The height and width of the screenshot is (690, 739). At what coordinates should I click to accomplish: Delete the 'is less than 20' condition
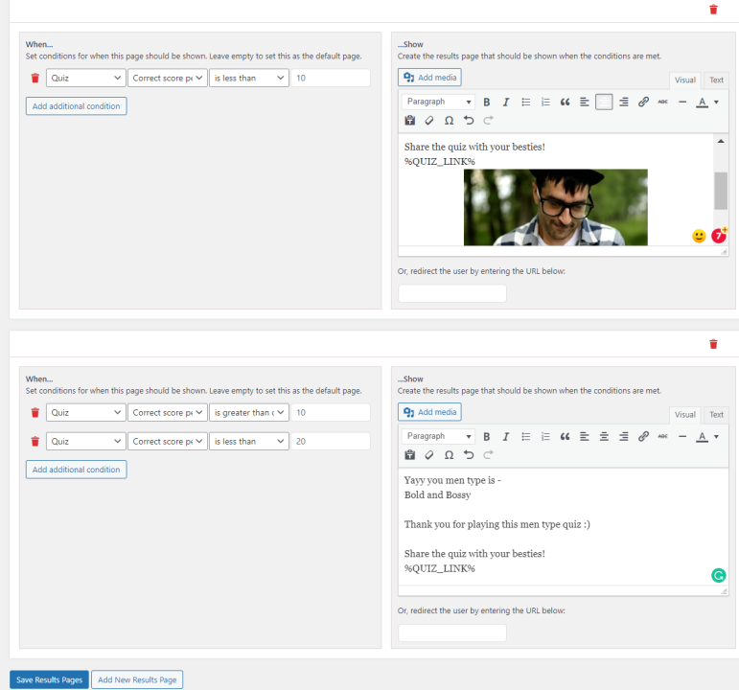(35, 441)
